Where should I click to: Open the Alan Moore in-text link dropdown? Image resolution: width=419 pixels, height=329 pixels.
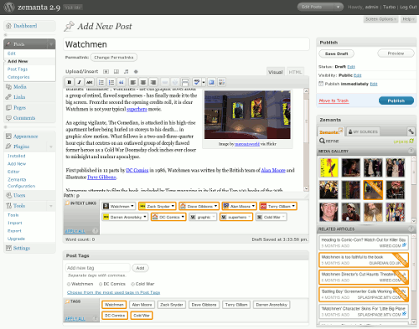[x=253, y=206]
